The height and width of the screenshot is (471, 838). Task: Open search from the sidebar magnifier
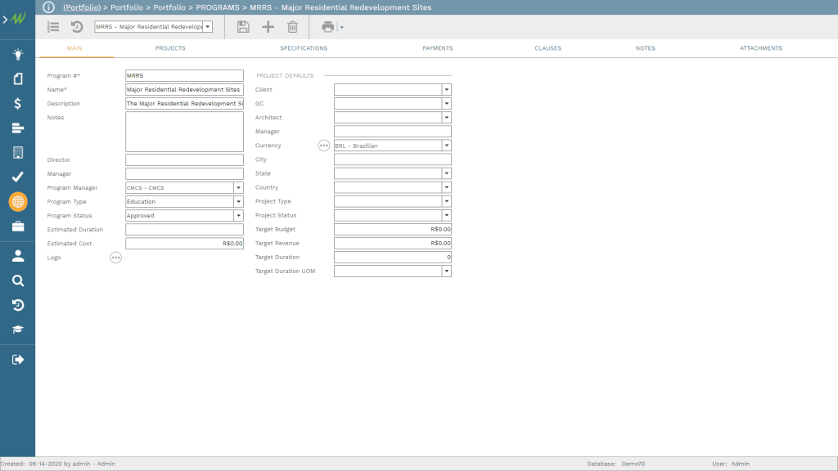point(18,280)
